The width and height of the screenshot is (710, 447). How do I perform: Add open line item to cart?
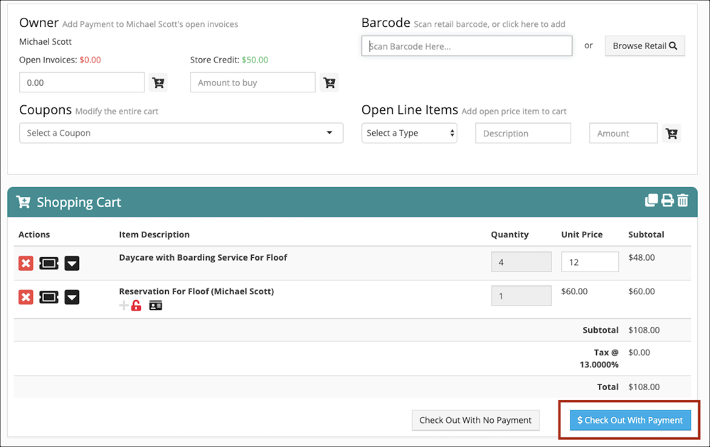tap(672, 134)
